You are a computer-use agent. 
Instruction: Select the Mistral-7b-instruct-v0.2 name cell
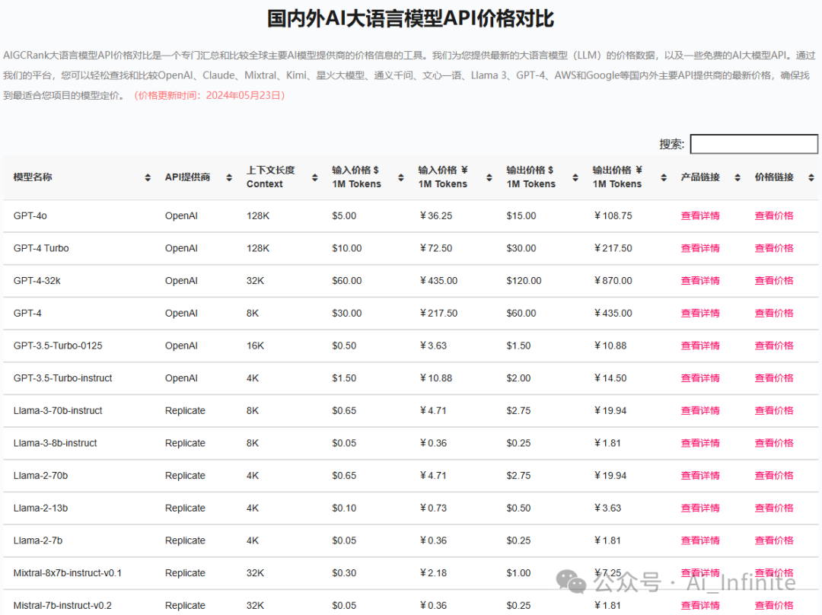click(x=62, y=606)
